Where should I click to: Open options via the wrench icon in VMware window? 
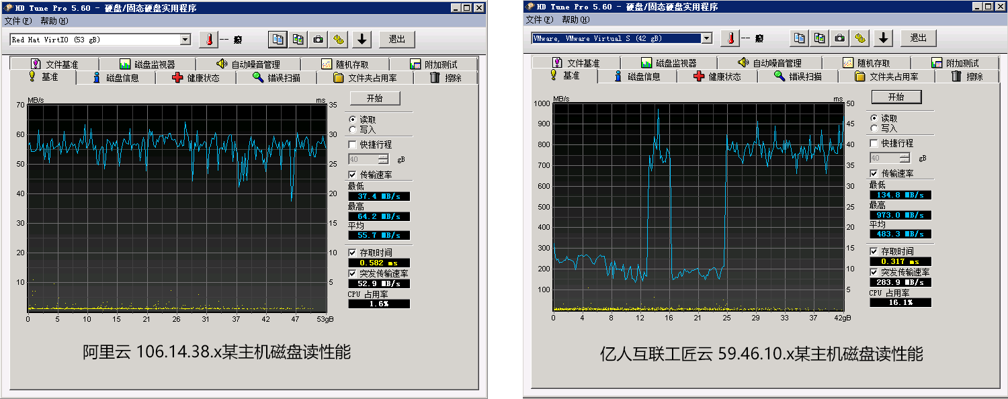(859, 38)
